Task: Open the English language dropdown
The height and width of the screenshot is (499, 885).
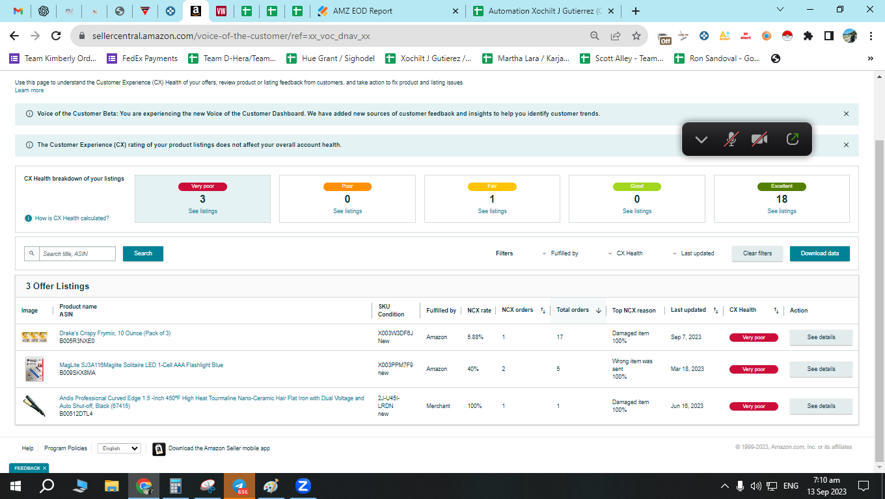Action: point(119,448)
